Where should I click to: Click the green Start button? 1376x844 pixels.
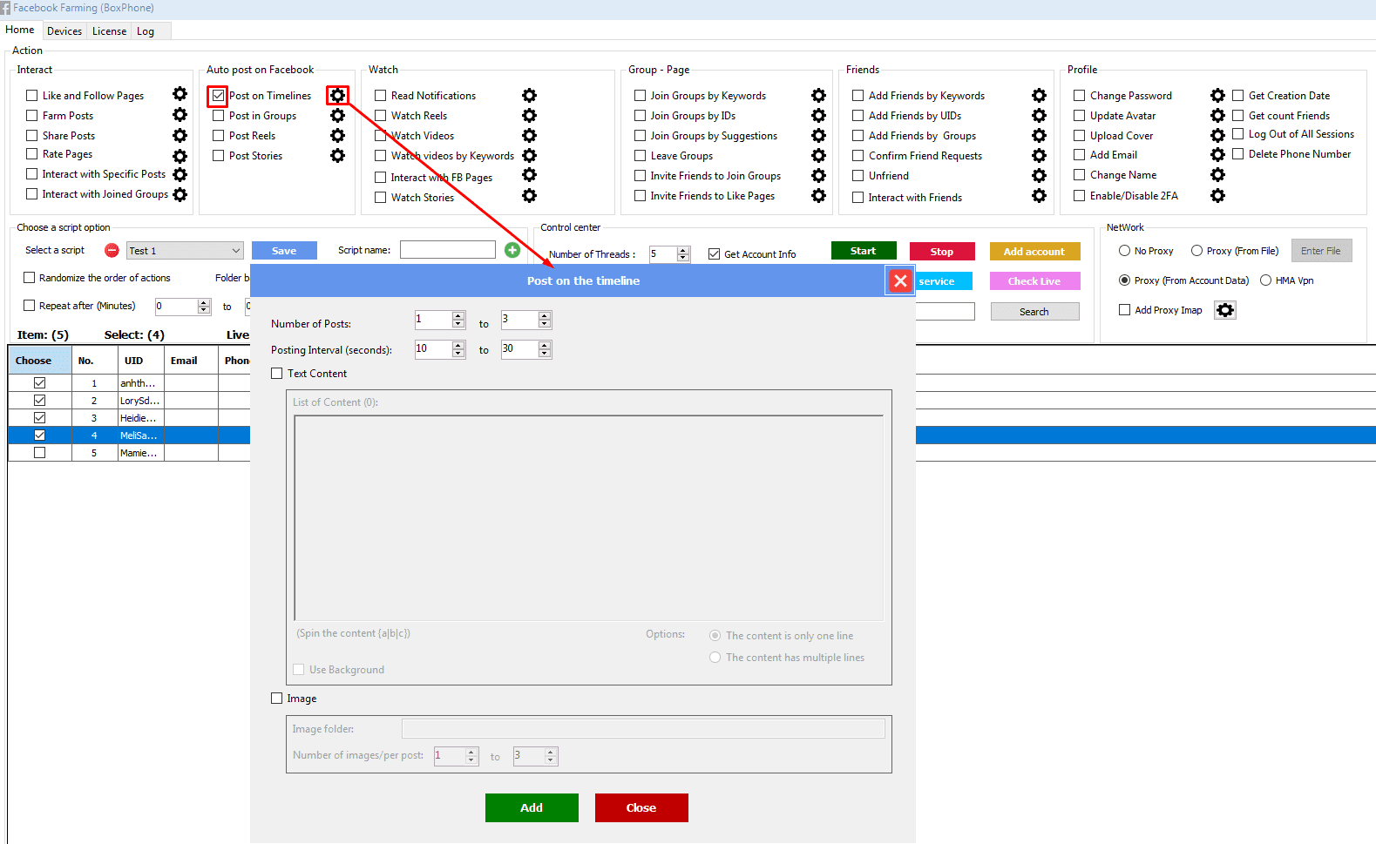tap(864, 251)
